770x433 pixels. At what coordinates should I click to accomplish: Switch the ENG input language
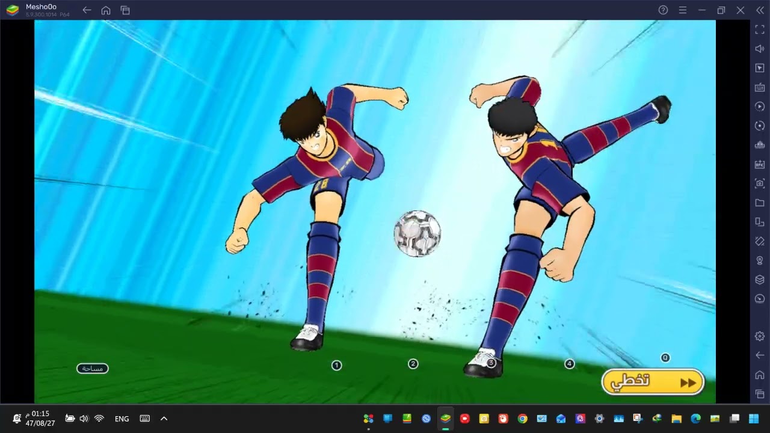point(122,419)
